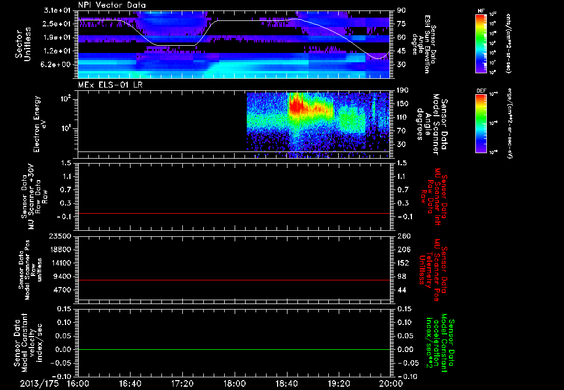Screen dimensions: 564x390
Task: Click the "4700" scanner position tick label
Action: pyautogui.click(x=62, y=290)
